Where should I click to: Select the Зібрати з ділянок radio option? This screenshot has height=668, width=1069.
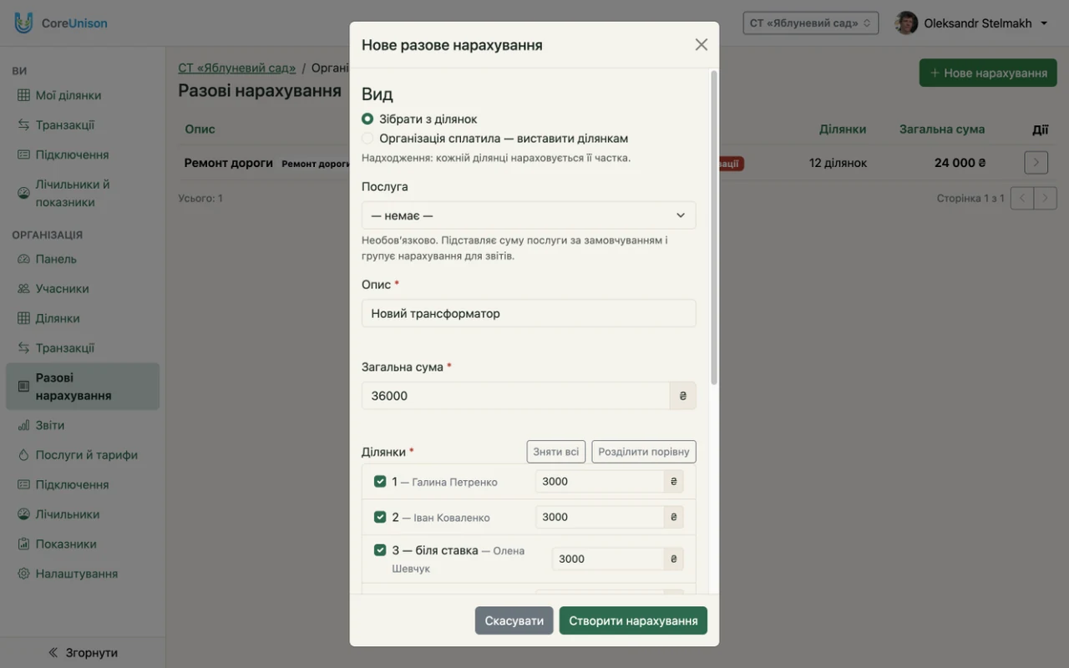(x=367, y=119)
